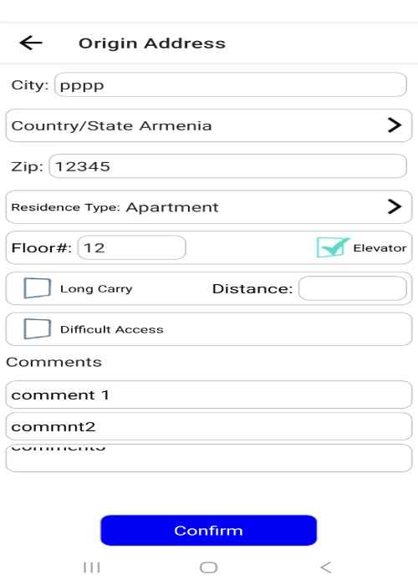Open Country/State selection chevron
Viewport: 418px width, 585px height.
tap(395, 125)
